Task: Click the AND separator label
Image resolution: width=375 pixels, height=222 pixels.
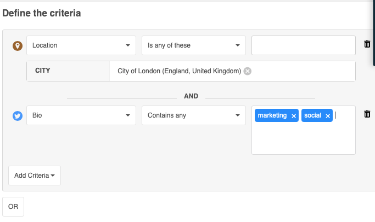Action: [191, 96]
